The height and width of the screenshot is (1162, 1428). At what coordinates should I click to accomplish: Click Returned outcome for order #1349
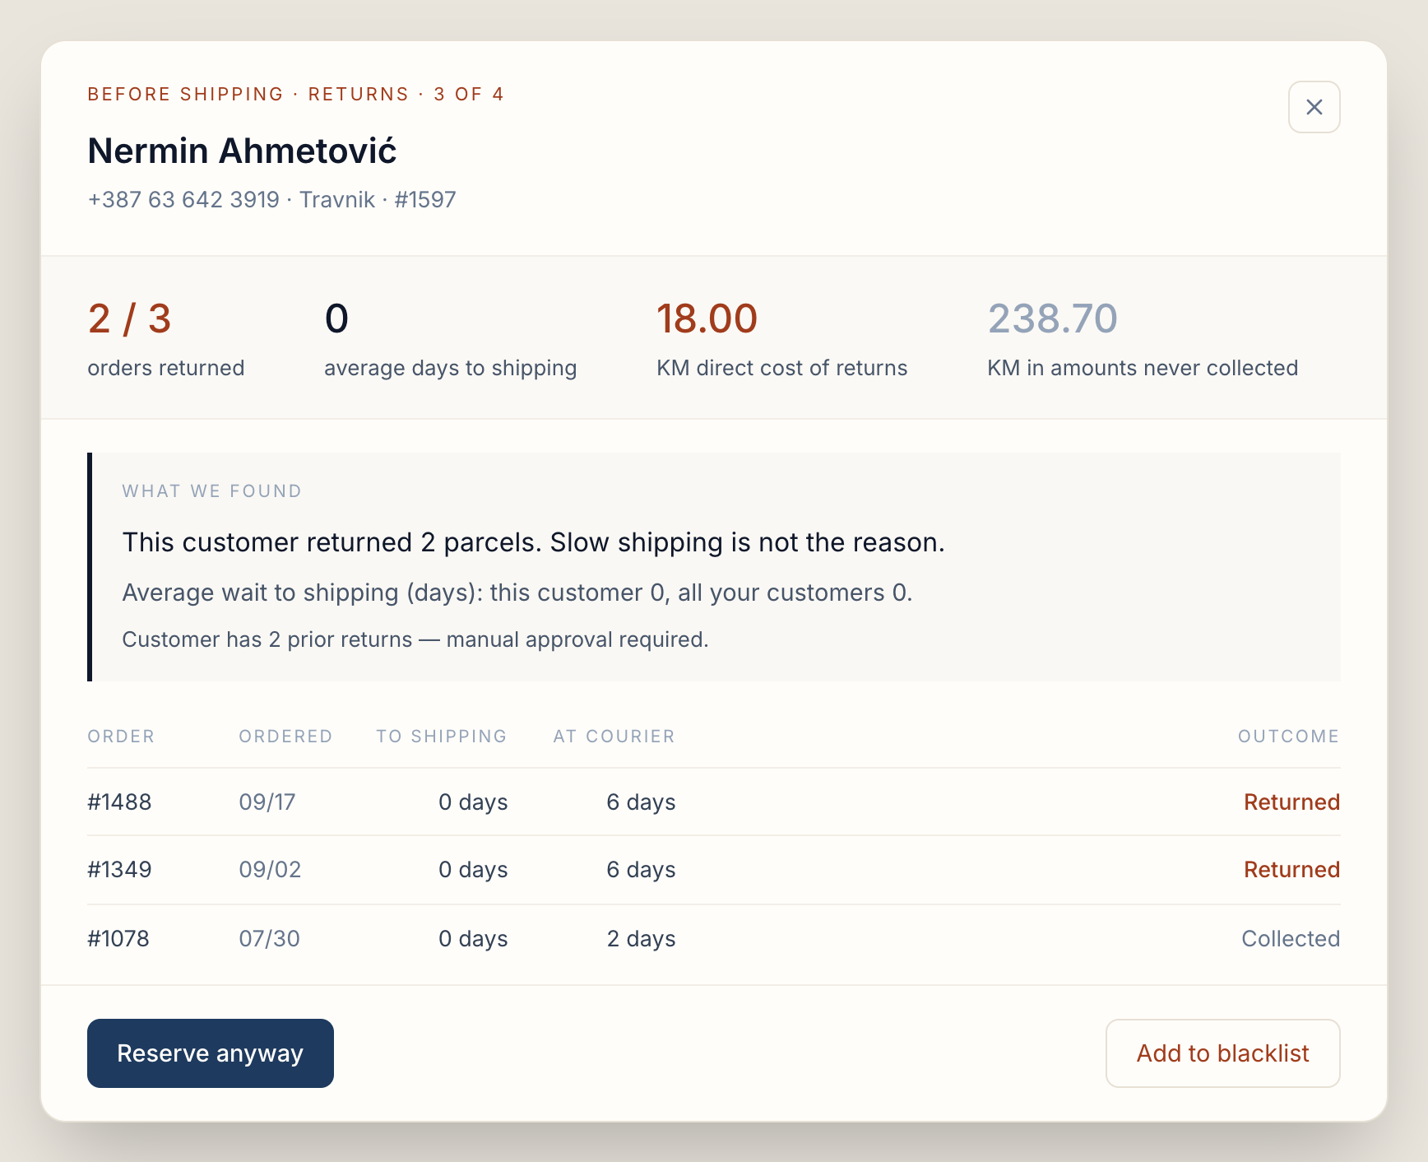pos(1291,870)
